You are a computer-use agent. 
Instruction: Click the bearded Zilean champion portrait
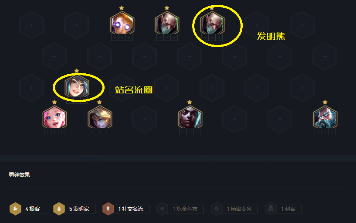(325, 118)
